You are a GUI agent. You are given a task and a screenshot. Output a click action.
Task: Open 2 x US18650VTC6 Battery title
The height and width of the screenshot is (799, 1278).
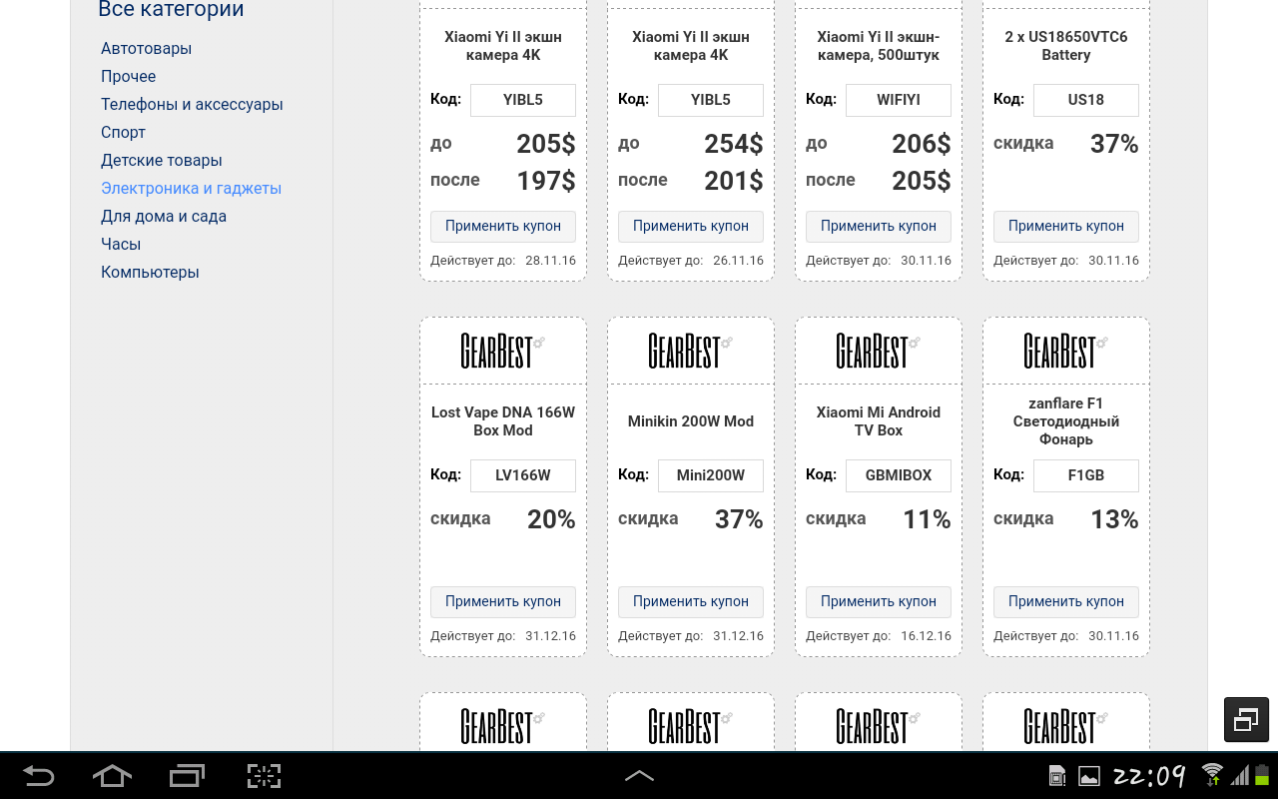click(x=1066, y=46)
